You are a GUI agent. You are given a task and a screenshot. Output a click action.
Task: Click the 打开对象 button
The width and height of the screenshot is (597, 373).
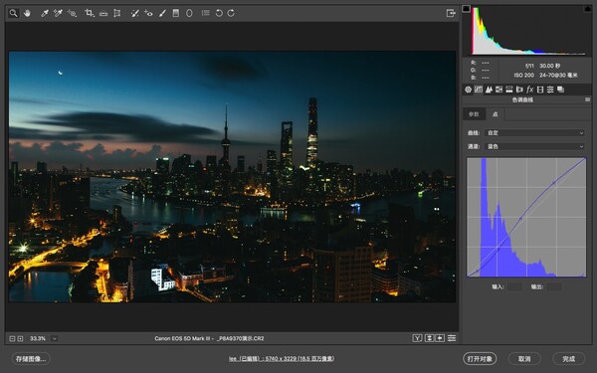[x=480, y=358]
